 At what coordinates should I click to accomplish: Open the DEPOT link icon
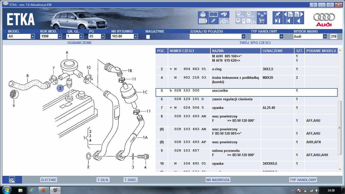(x=251, y=14)
